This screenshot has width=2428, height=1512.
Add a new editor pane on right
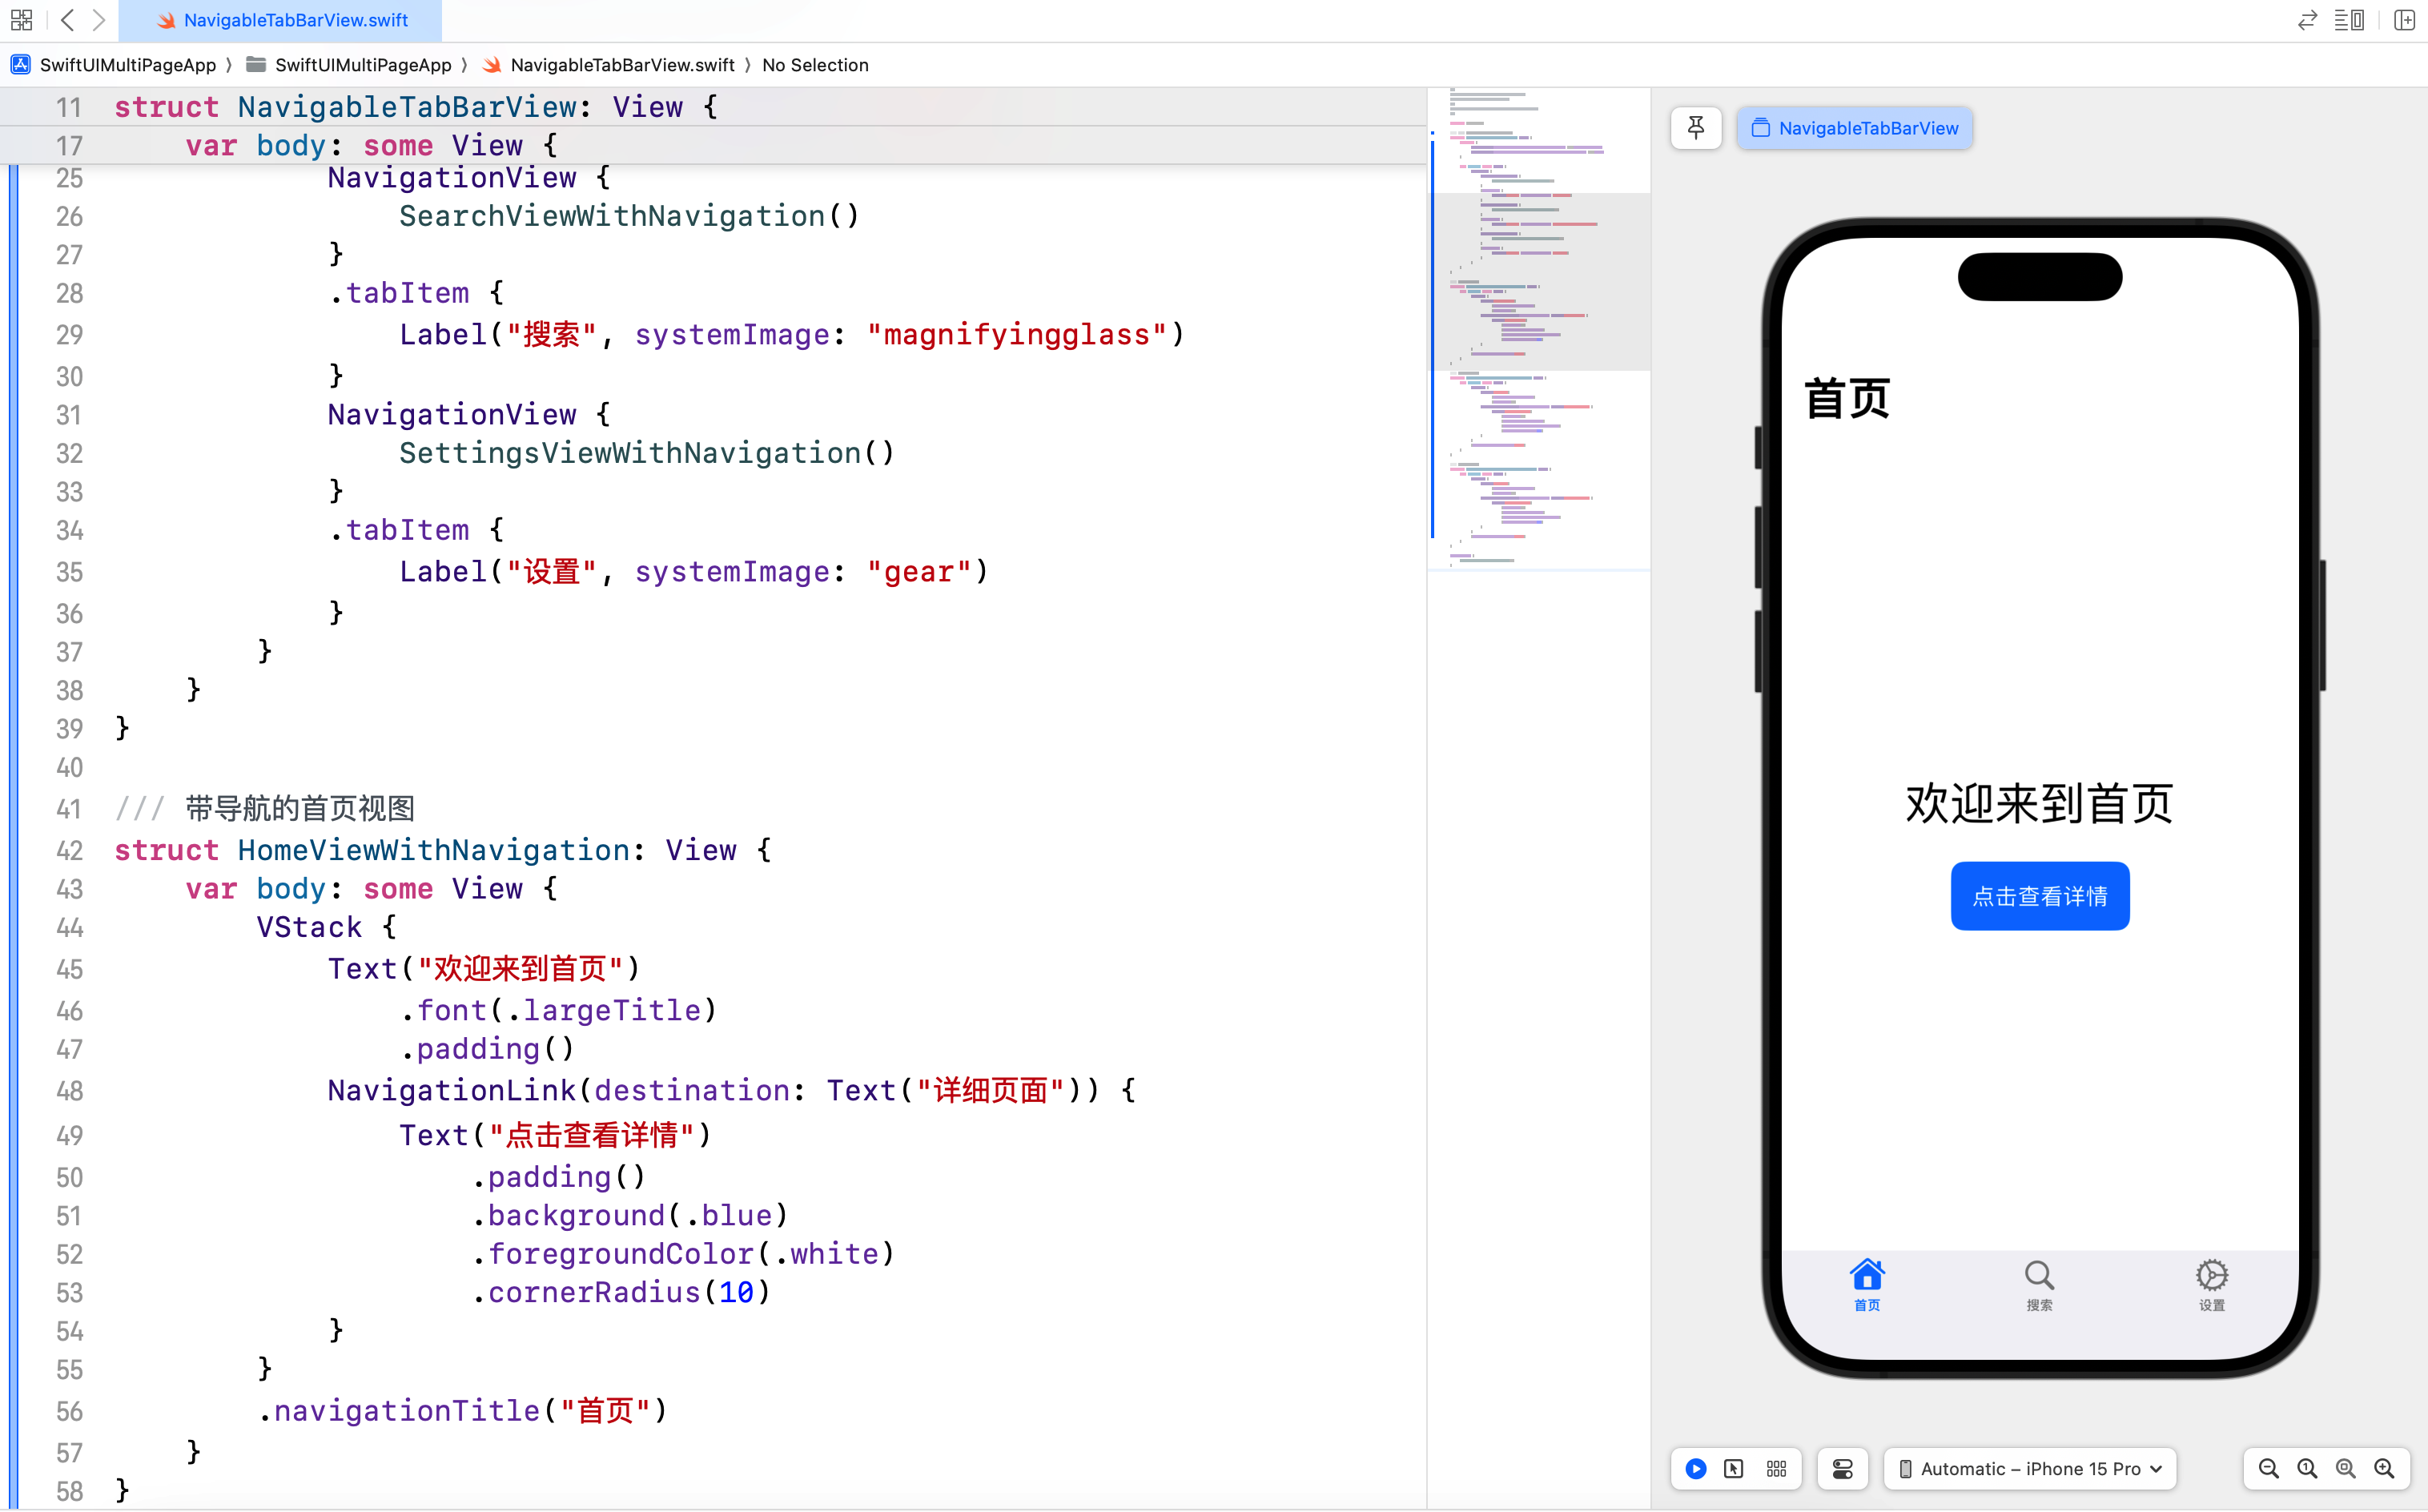(x=2404, y=20)
